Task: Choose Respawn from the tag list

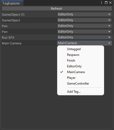Action: pos(81,55)
